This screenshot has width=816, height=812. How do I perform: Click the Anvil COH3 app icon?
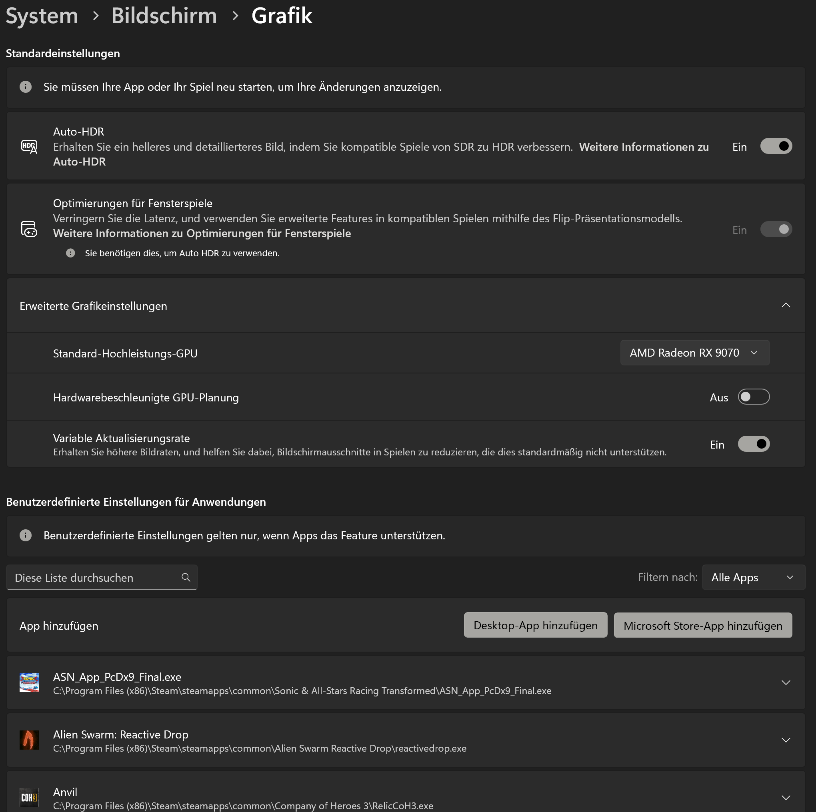29,797
